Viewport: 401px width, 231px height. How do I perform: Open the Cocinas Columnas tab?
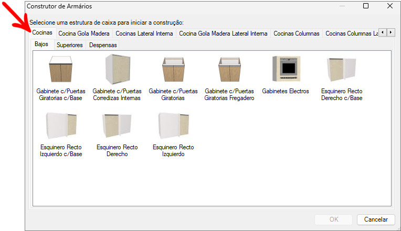pyautogui.click(x=297, y=34)
